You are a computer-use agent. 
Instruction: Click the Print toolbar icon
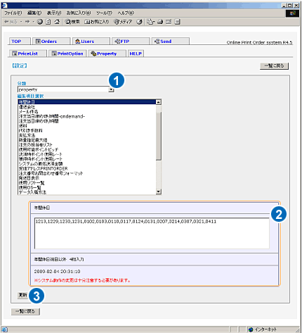pos(160,22)
